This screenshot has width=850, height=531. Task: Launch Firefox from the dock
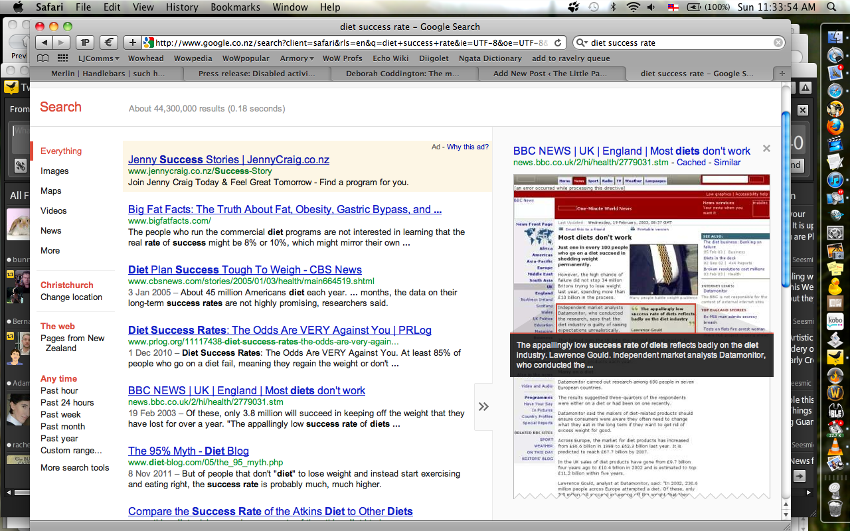click(x=835, y=126)
